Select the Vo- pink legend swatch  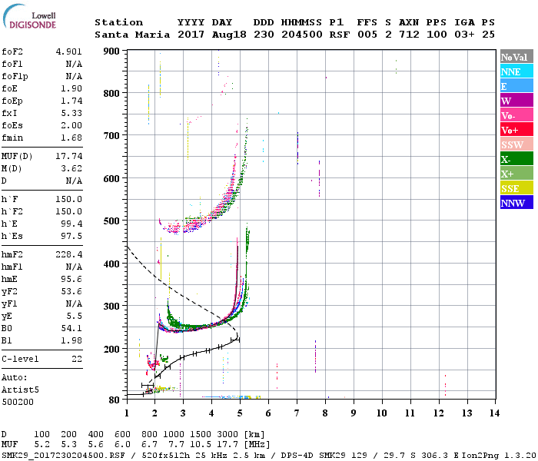[x=516, y=115]
